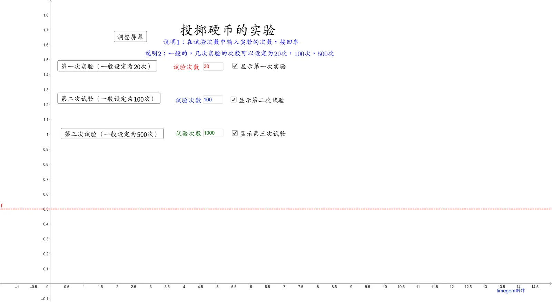Viewport: 552px width, 302px height.
Task: Select the title 投掷硬币的实验
Action: pos(228,30)
